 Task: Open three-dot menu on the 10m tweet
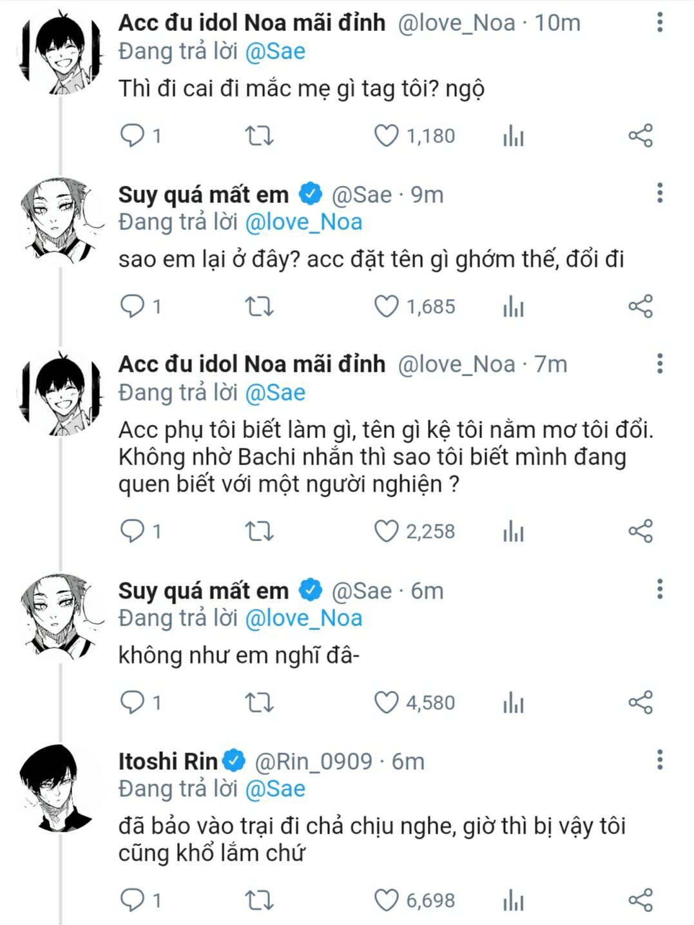click(660, 23)
